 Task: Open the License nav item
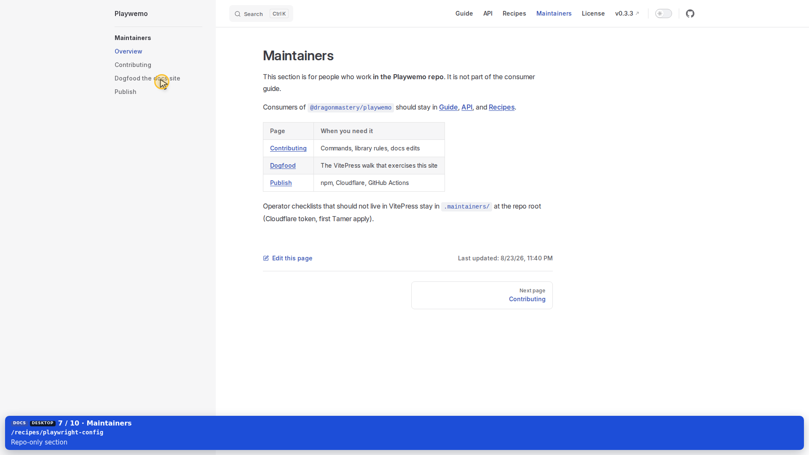coord(593,13)
